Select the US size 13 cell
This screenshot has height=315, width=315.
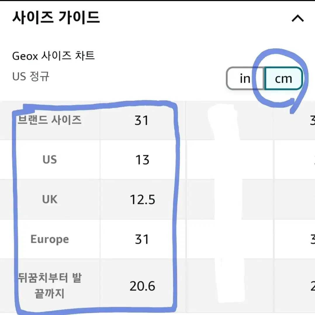(142, 160)
